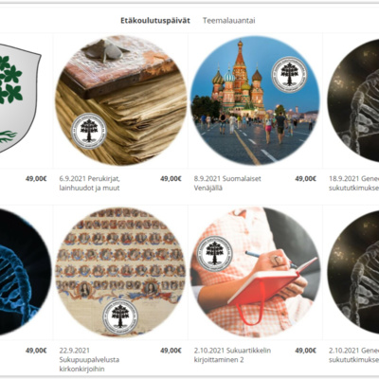Click the tree seal logo on the notebook image
The image size is (379, 379).
click(x=215, y=254)
